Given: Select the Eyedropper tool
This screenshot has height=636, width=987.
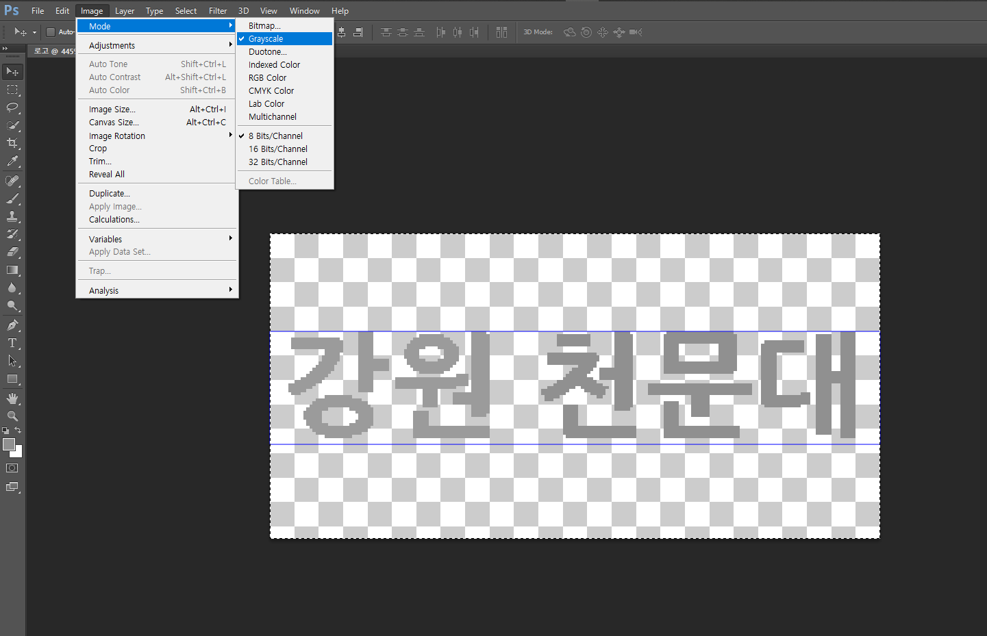Looking at the screenshot, I should point(12,162).
